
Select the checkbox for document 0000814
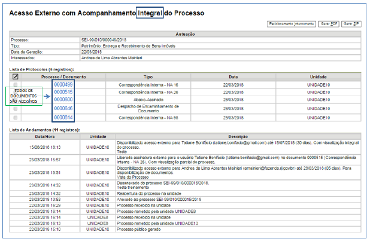click(x=15, y=118)
